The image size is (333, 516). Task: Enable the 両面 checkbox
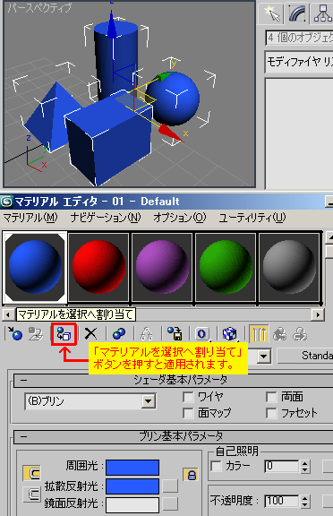(x=271, y=397)
